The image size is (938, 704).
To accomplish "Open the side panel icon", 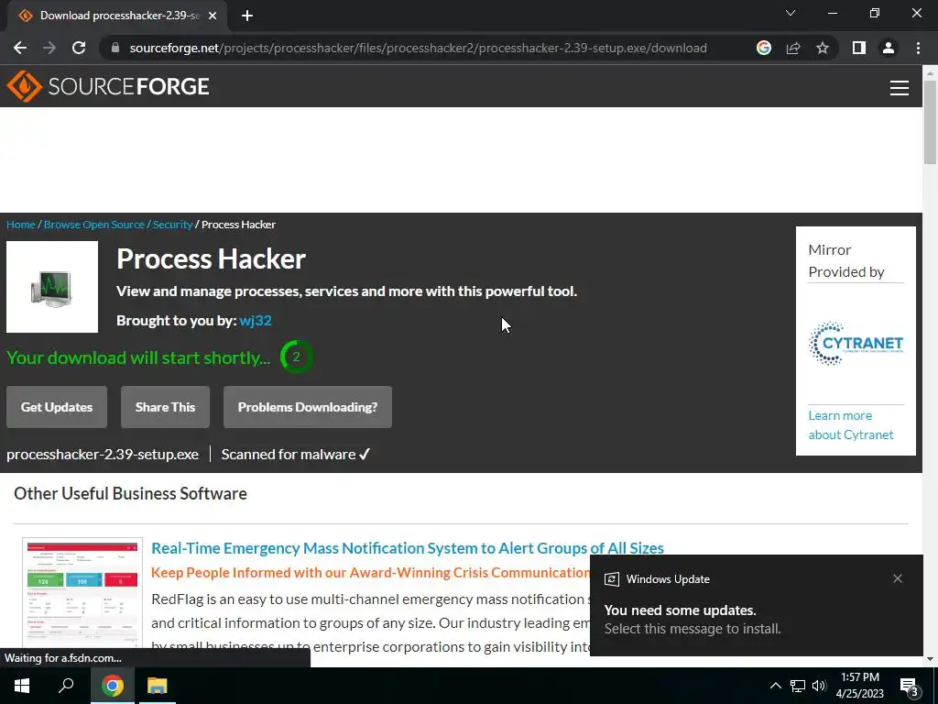I will click(x=859, y=48).
